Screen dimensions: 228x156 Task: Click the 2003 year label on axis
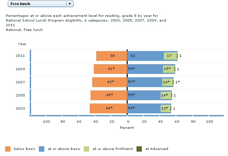[x=20, y=108]
